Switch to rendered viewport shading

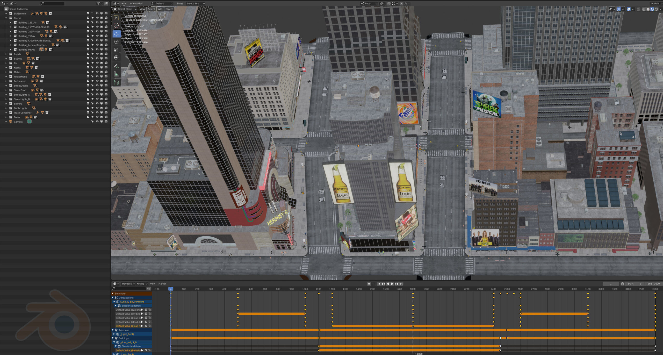pyautogui.click(x=656, y=9)
